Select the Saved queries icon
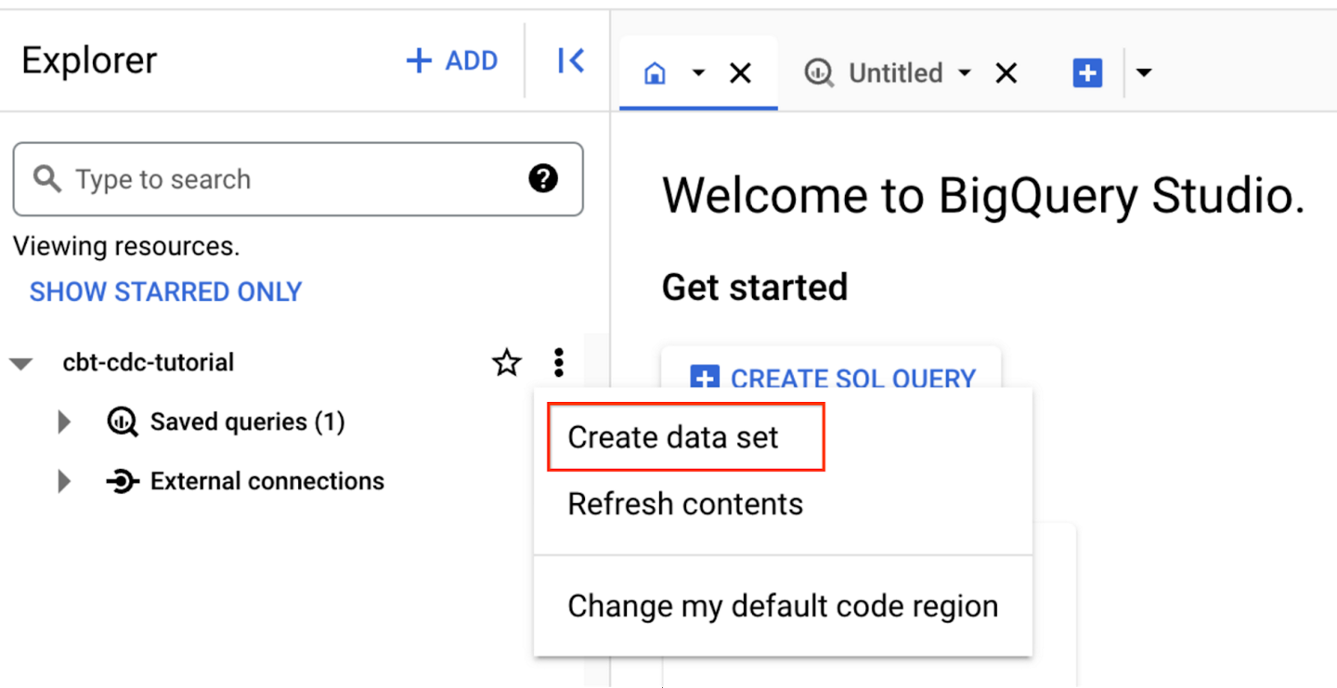 (x=122, y=422)
